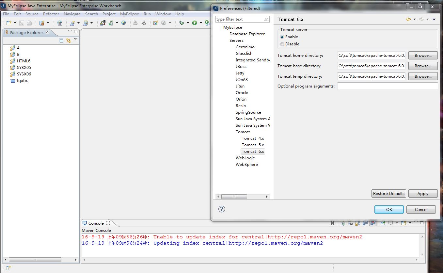Screen dimensions: 443x273
Task: Click Browse for Tomcat home directory
Action: click(423, 56)
